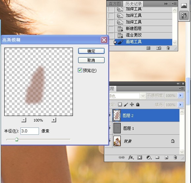Open the Histogram panel dock icon
Viewport: 191px width, 183px height.
click(x=184, y=6)
